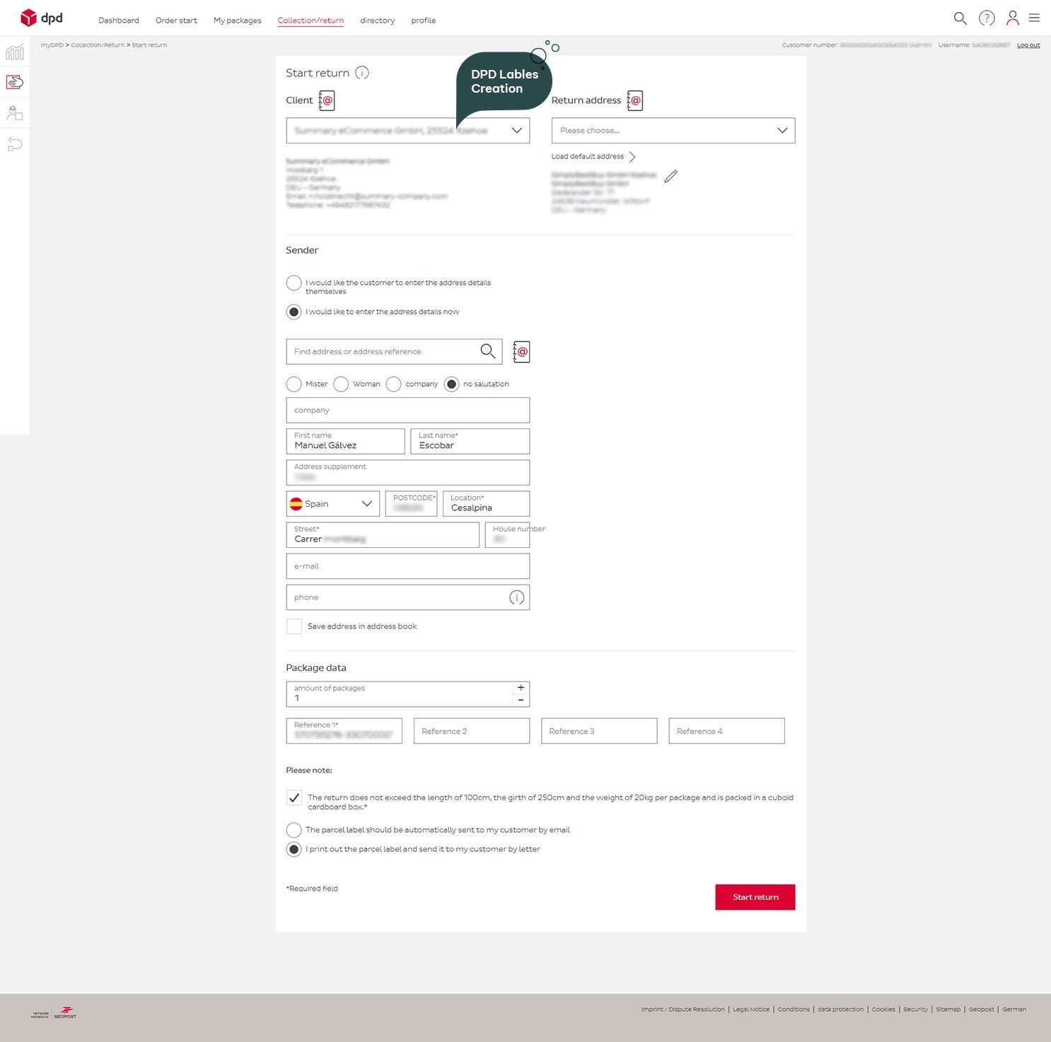Click the search magnifier icon in header
The height and width of the screenshot is (1042, 1051).
(x=960, y=18)
